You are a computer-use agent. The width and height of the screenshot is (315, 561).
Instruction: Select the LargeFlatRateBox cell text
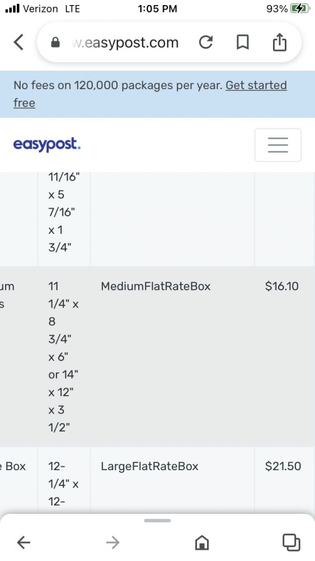(149, 466)
